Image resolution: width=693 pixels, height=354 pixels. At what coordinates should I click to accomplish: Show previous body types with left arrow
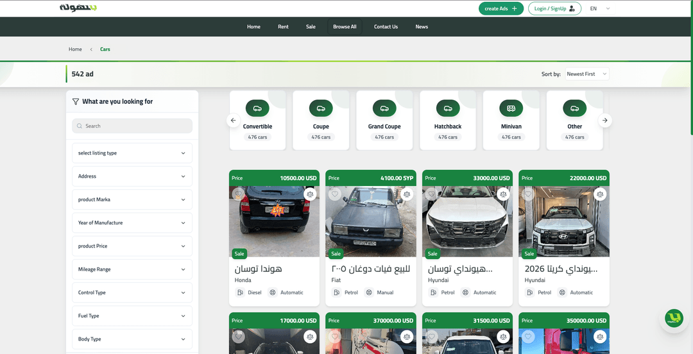tap(234, 120)
